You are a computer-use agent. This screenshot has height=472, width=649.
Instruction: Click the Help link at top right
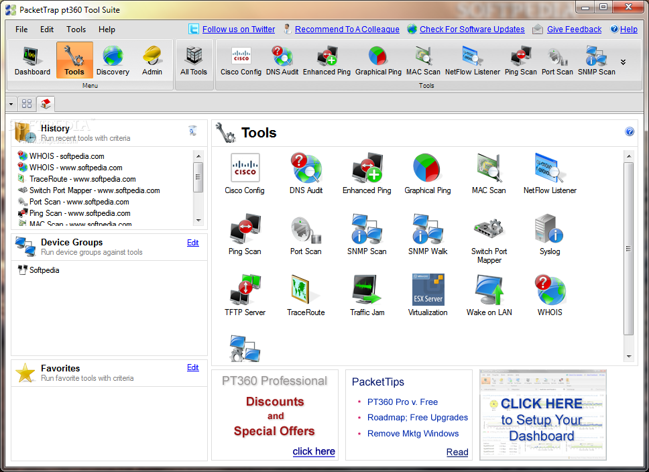[628, 29]
